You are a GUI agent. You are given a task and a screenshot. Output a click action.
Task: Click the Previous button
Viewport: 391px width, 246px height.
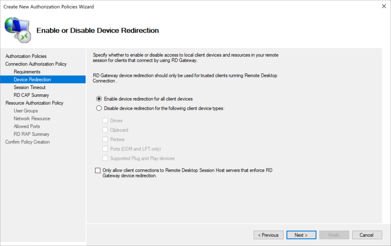(x=268, y=235)
